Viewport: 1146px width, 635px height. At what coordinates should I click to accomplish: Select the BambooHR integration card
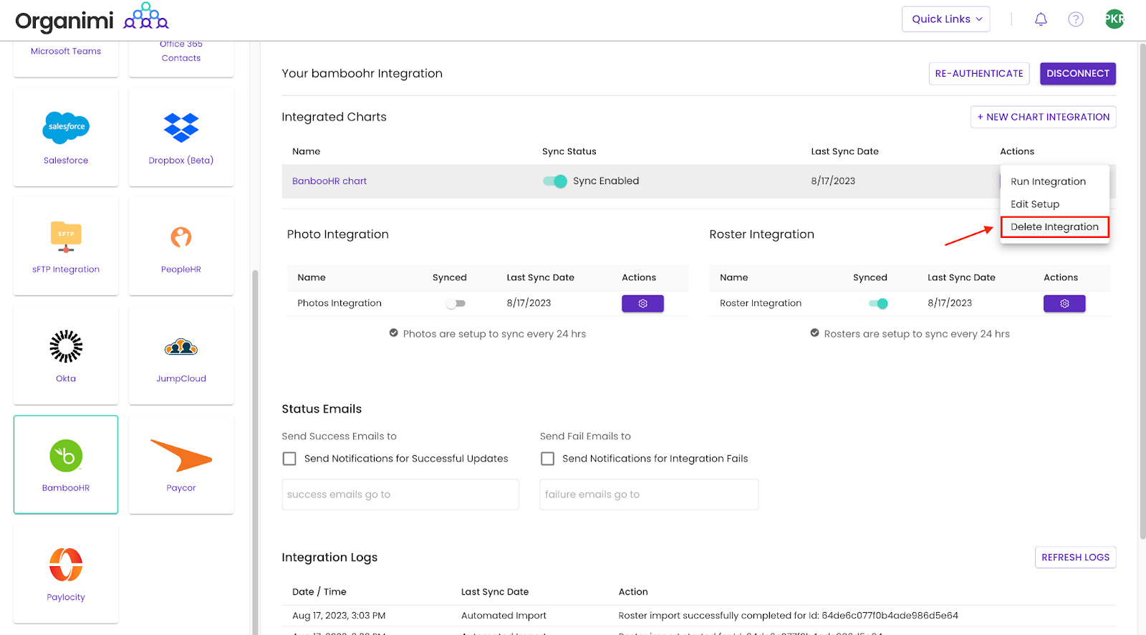pos(66,464)
